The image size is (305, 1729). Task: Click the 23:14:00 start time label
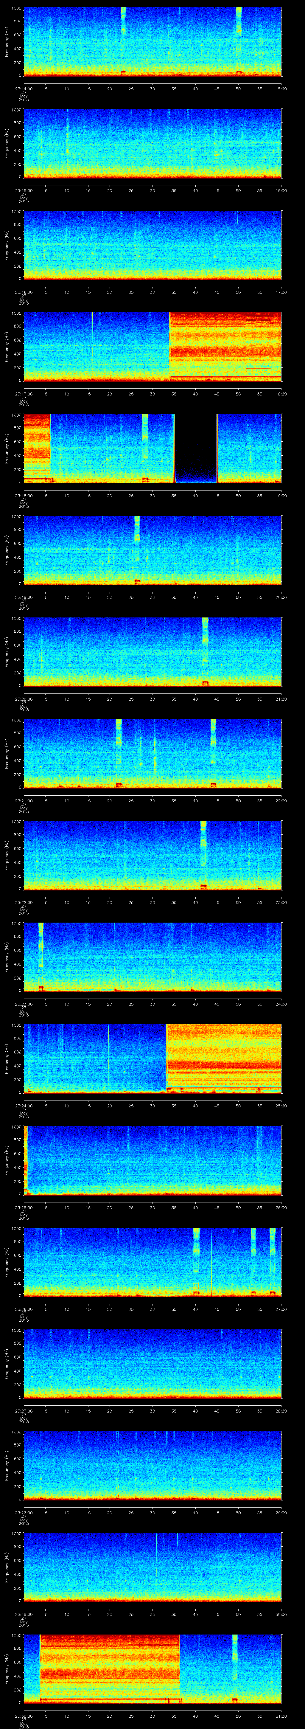click(24, 89)
